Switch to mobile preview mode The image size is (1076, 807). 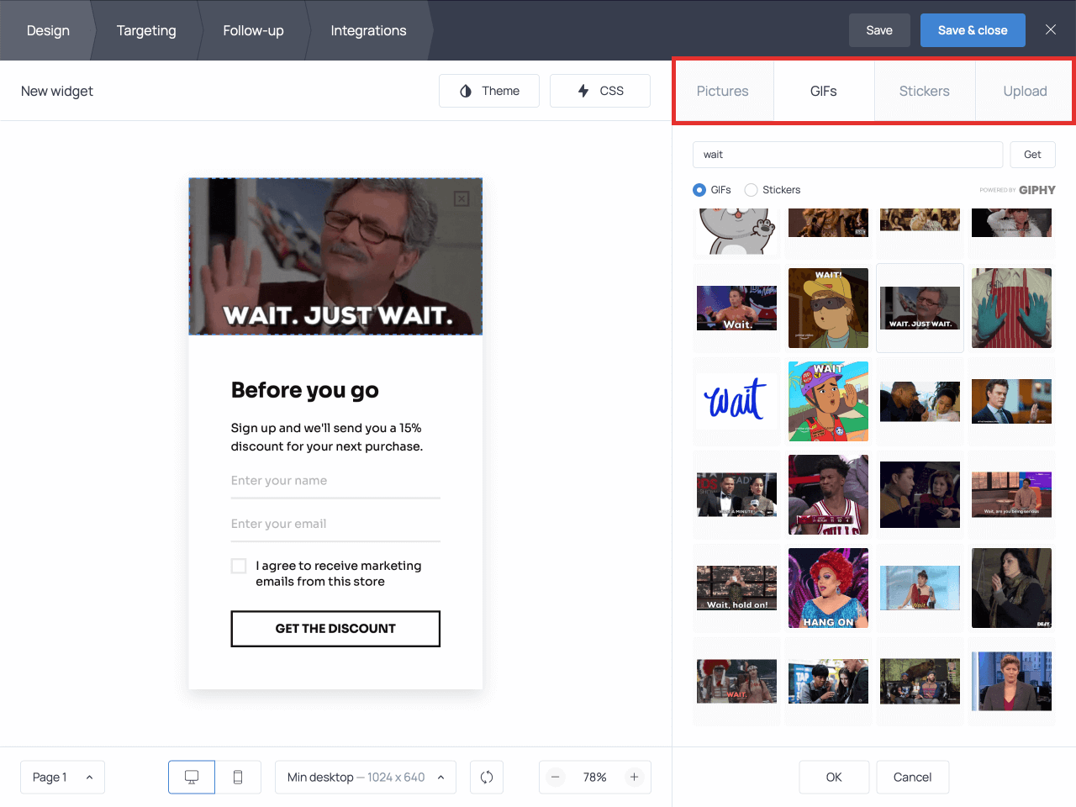coord(238,777)
